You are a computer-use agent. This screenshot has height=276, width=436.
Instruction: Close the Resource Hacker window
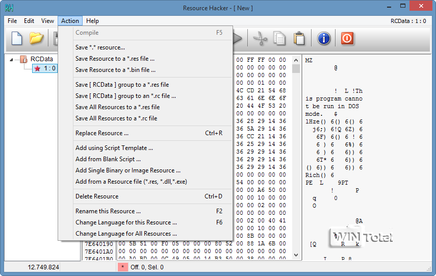tap(421, 6)
